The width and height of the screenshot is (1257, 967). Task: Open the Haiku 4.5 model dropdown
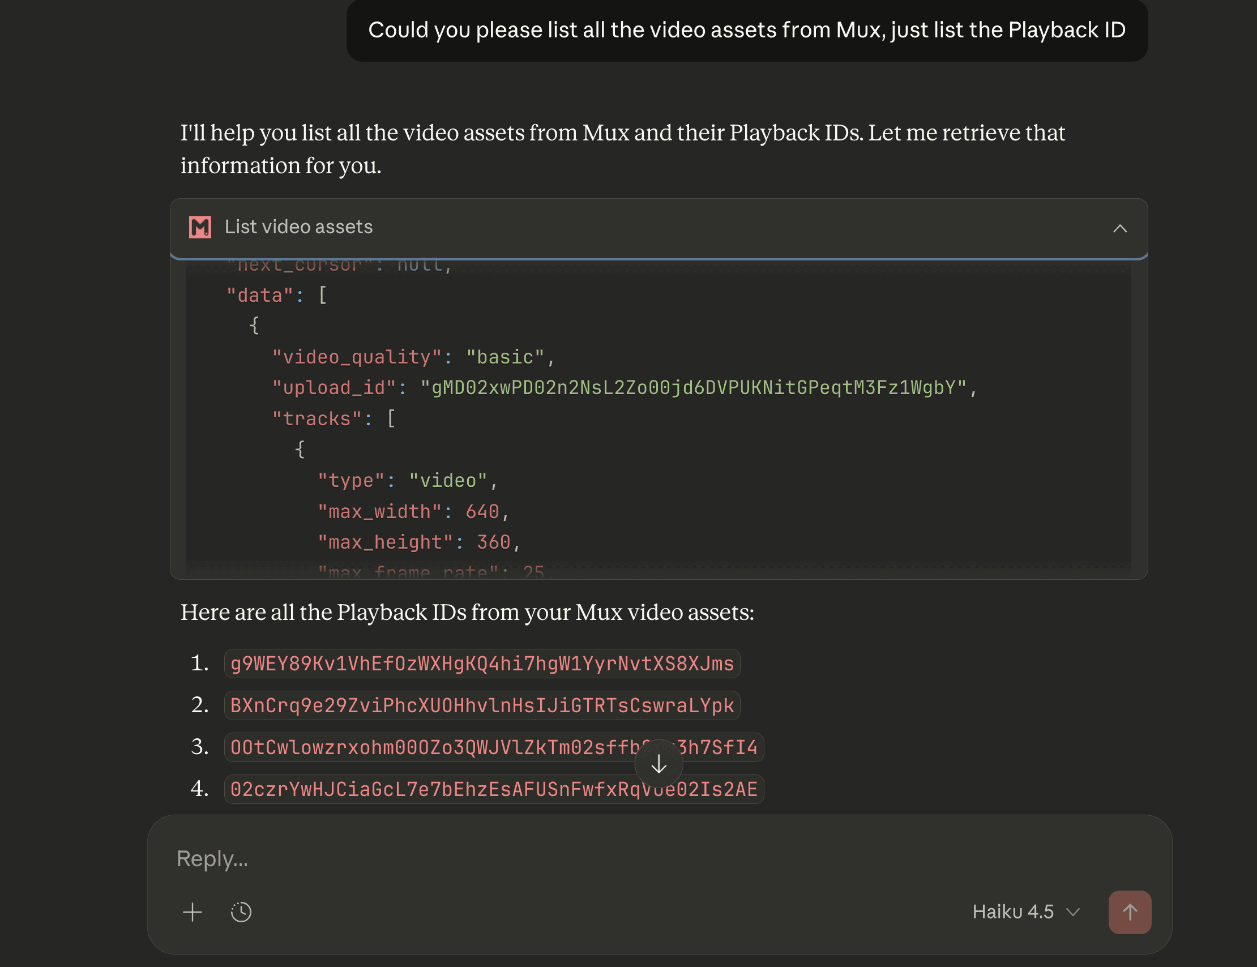pos(1025,912)
